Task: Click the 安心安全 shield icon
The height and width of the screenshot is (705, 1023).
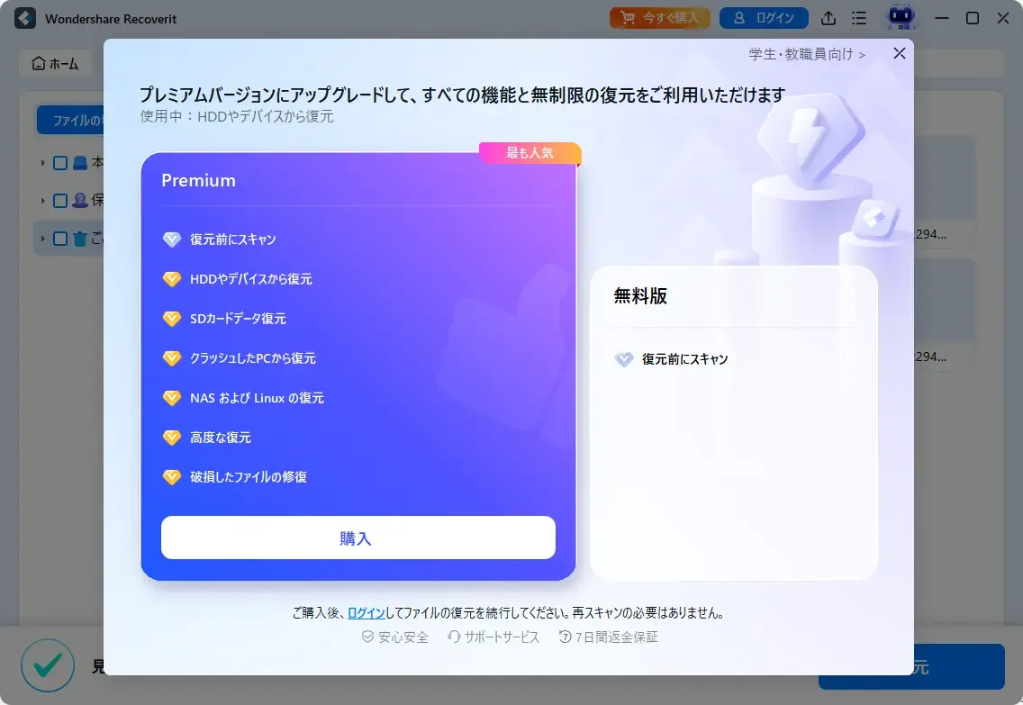Action: point(367,637)
